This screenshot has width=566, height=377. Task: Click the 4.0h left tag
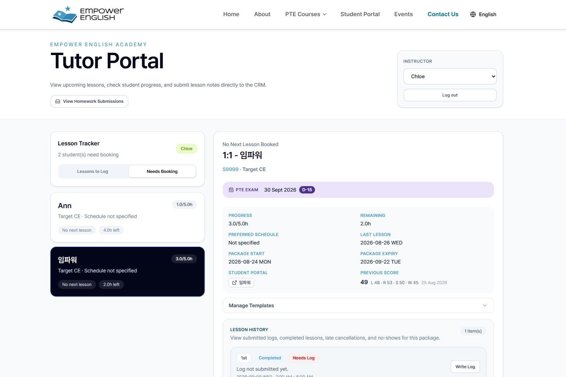(x=111, y=230)
